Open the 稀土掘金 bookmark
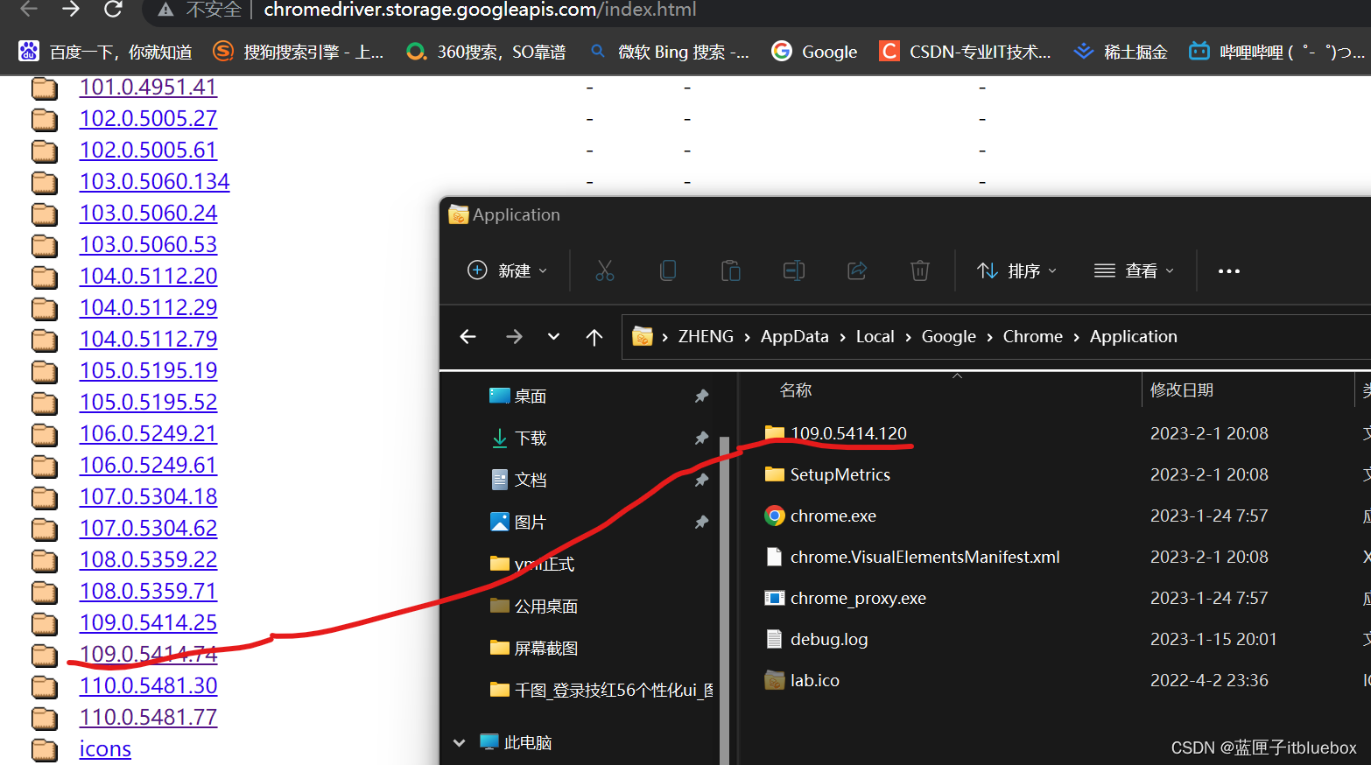The width and height of the screenshot is (1371, 765). (1121, 52)
